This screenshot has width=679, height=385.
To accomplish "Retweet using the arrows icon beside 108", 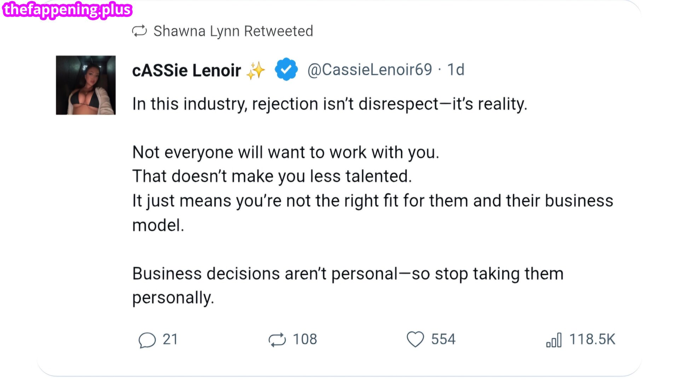I will point(277,340).
